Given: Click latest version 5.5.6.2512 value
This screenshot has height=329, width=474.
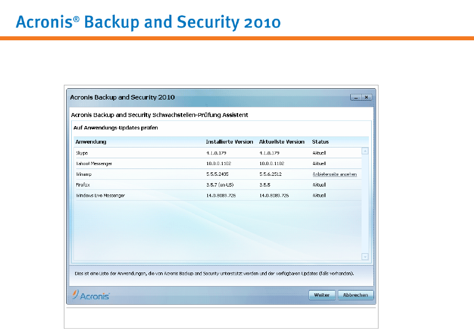Looking at the screenshot, I should [271, 174].
